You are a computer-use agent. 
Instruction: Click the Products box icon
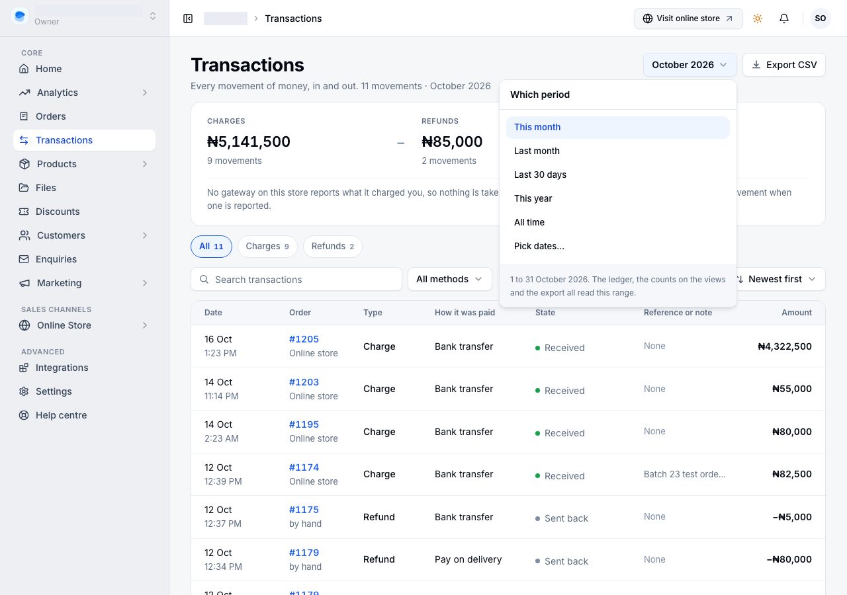24,164
